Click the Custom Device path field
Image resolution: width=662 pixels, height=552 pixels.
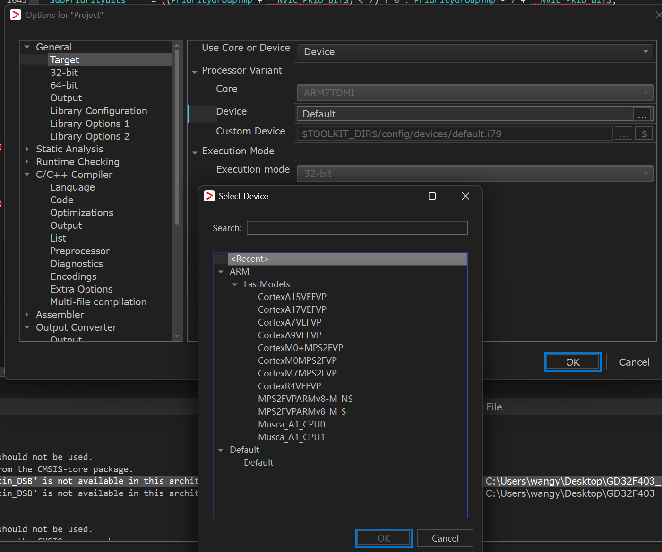455,134
